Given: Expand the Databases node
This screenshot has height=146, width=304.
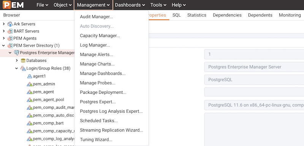Looking at the screenshot, I should pyautogui.click(x=17, y=61).
